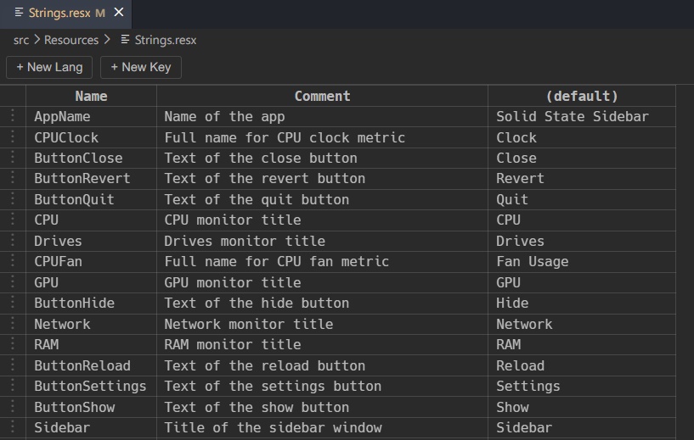
Task: Select 'Text of the revert button' comment
Action: (x=322, y=179)
